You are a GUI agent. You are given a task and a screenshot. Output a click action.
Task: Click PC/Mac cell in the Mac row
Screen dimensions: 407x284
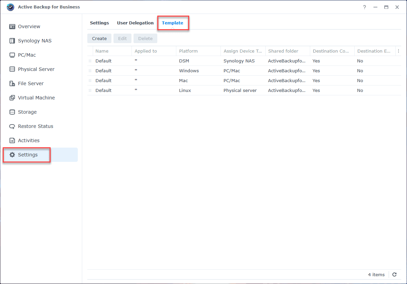click(x=232, y=81)
